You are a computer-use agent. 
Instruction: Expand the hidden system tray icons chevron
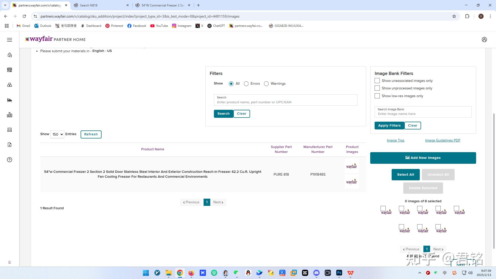[420, 273]
